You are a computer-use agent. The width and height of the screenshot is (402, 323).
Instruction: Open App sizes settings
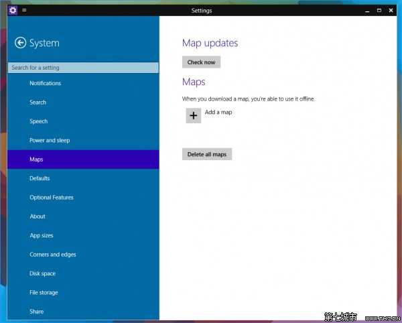[83, 235]
